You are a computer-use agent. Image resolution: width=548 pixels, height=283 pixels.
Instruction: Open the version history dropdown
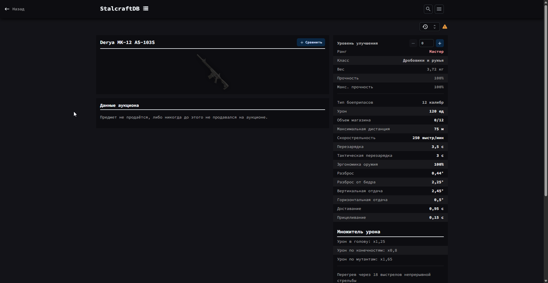pos(429,27)
